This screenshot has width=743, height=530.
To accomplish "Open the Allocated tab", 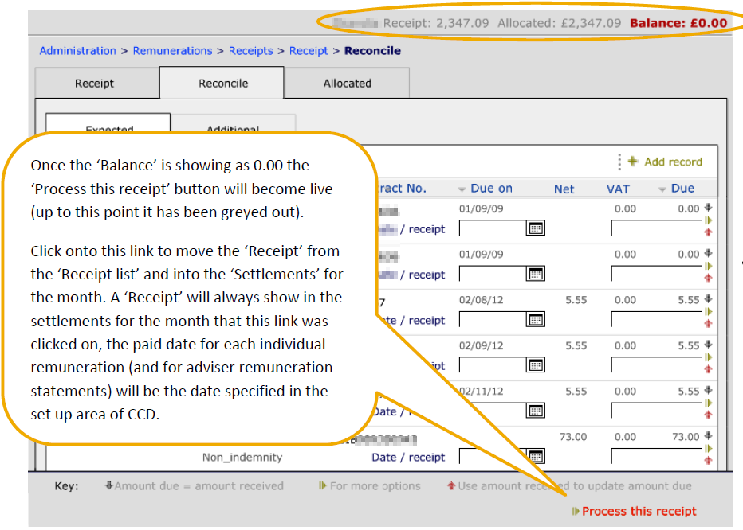I will 347,83.
